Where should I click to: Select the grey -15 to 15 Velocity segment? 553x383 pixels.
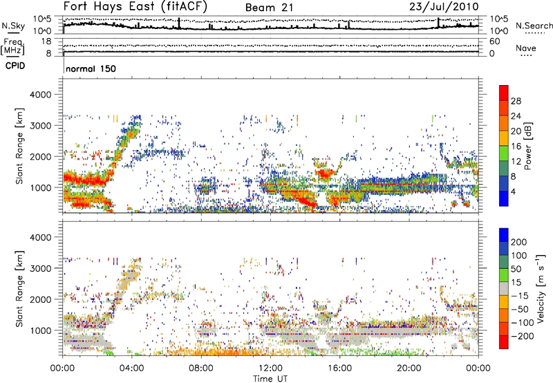point(504,288)
